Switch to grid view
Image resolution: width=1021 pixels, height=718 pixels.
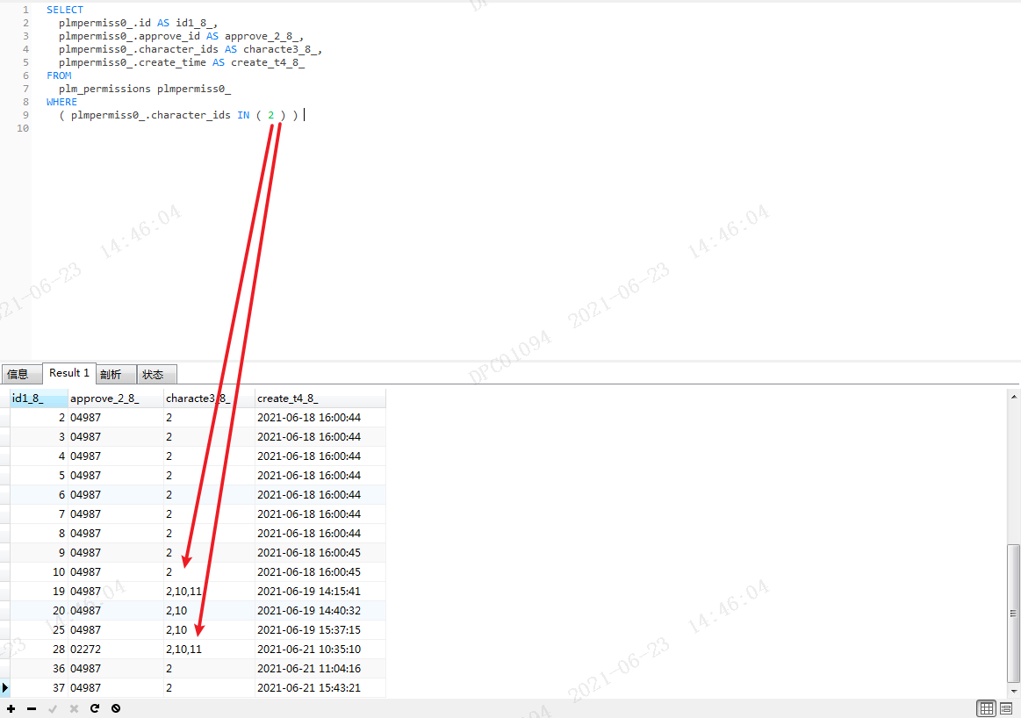[x=987, y=708]
